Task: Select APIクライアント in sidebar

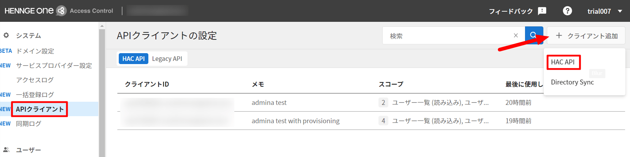Action: 40,109
